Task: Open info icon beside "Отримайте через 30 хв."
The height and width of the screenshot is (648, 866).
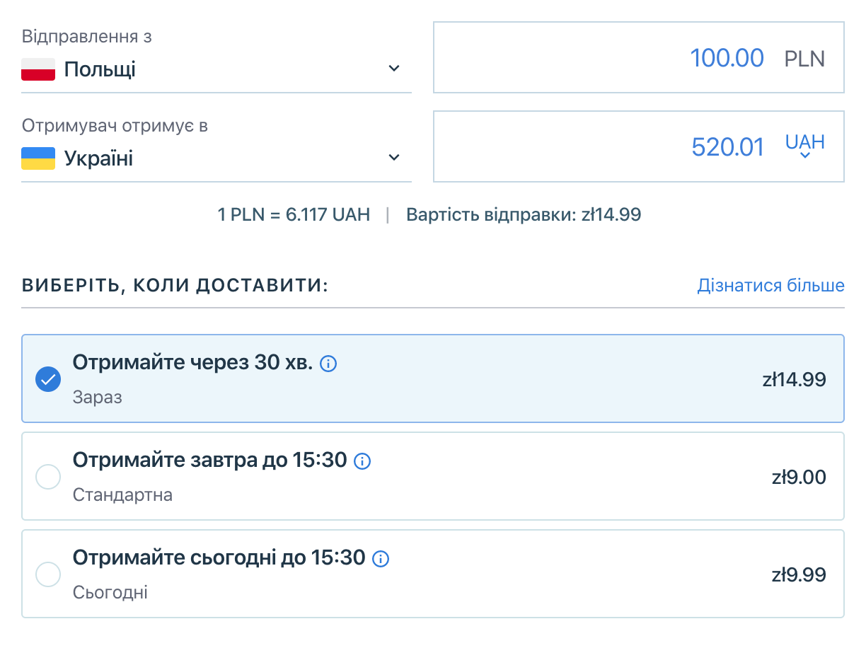Action: point(328,364)
